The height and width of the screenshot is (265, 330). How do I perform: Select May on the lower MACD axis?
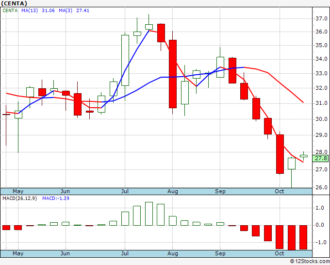pyautogui.click(x=18, y=253)
